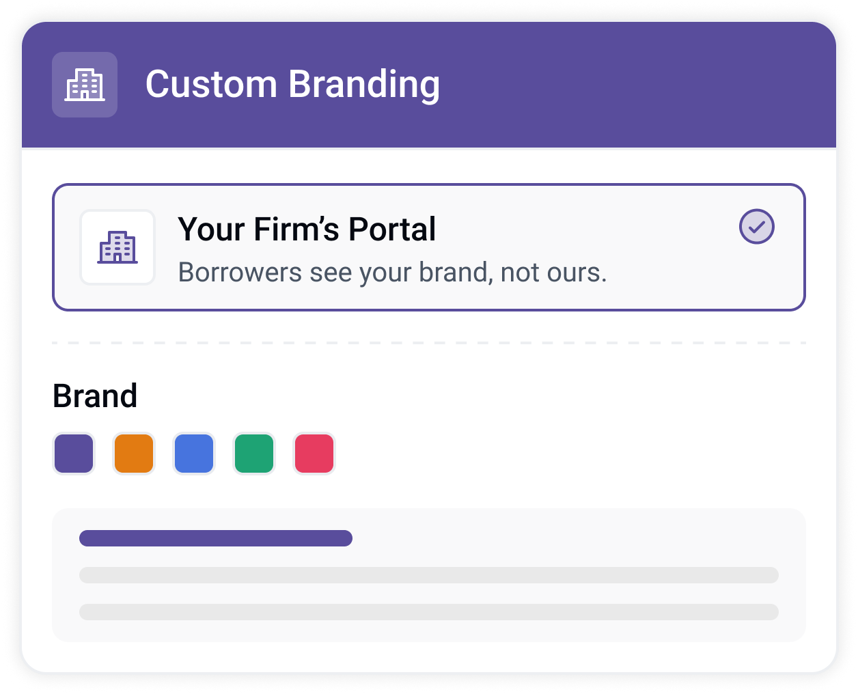The width and height of the screenshot is (858, 694).
Task: Select the orange brand color swatch
Action: [134, 454]
